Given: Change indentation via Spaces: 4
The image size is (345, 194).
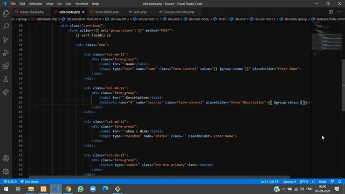Looking at the screenshot, I should (289, 182).
